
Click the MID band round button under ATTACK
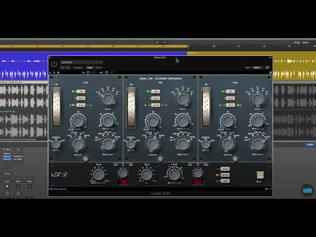[x=161, y=159]
